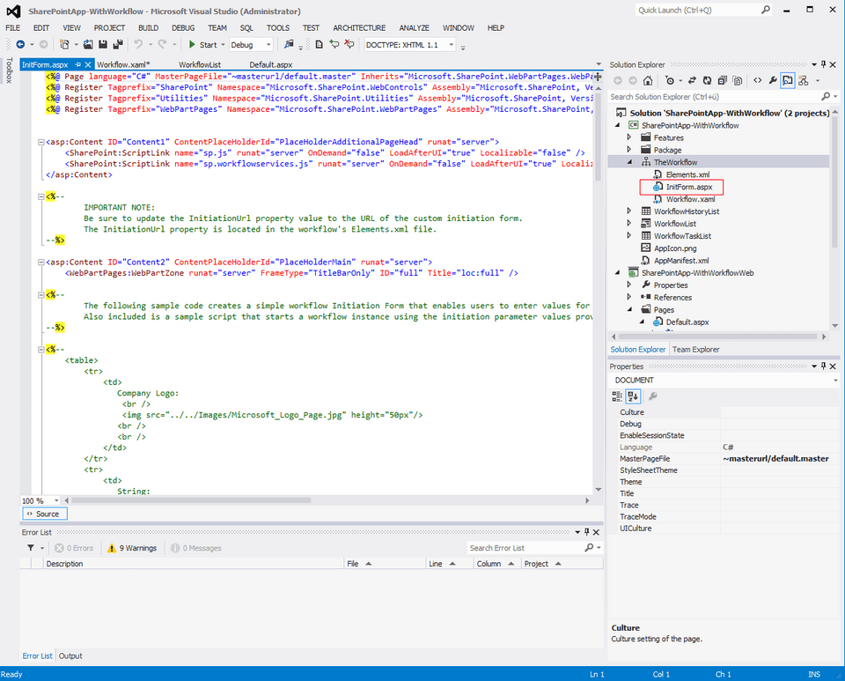
Task: Collapse the TheWorkflow node
Action: pos(630,163)
